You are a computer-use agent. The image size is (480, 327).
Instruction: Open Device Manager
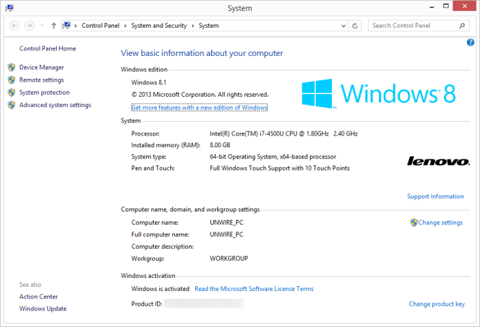coord(41,67)
